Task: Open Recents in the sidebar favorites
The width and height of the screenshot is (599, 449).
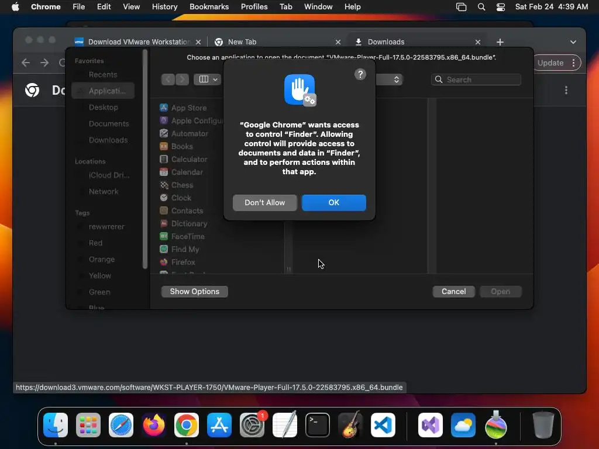Action: [x=103, y=74]
